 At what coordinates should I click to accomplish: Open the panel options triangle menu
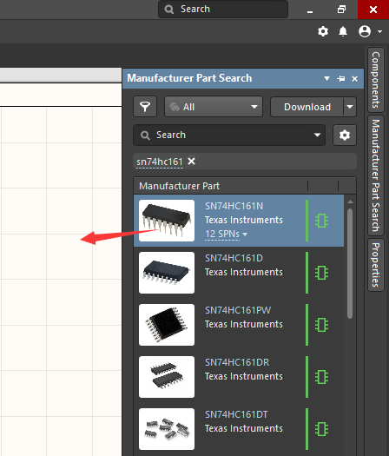tap(326, 78)
